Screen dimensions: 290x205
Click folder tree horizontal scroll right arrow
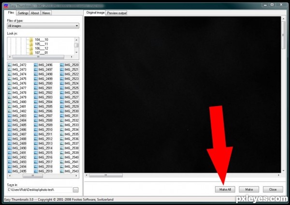click(x=72, y=57)
